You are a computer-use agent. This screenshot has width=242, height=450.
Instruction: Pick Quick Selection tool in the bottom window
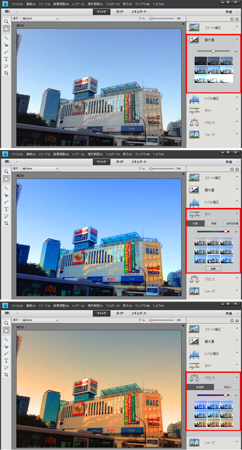6,339
